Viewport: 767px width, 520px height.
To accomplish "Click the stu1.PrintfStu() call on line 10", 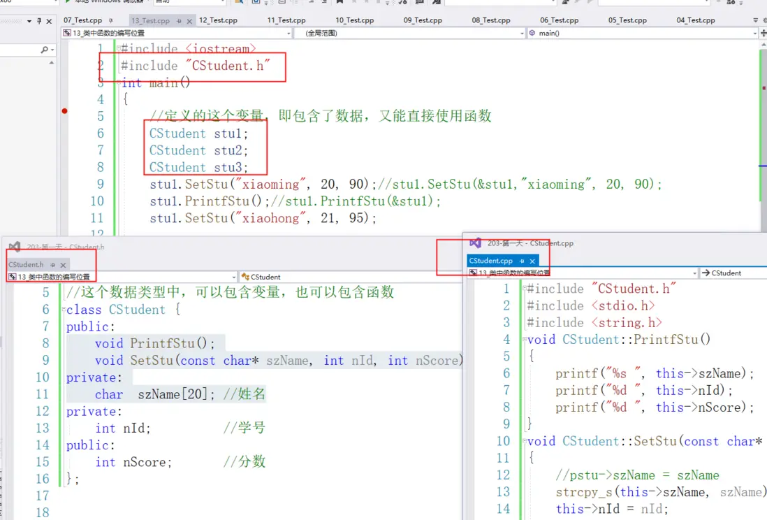I will click(x=210, y=201).
